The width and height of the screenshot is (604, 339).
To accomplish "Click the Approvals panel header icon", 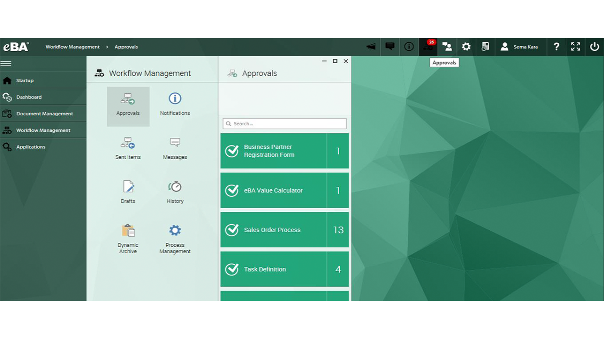I will click(232, 73).
